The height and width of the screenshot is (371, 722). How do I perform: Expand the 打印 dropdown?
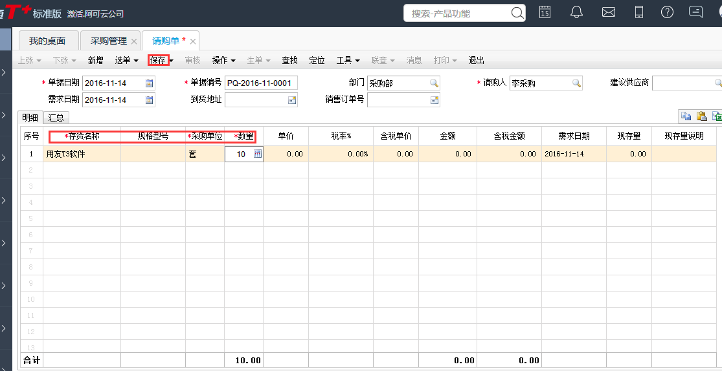(455, 61)
